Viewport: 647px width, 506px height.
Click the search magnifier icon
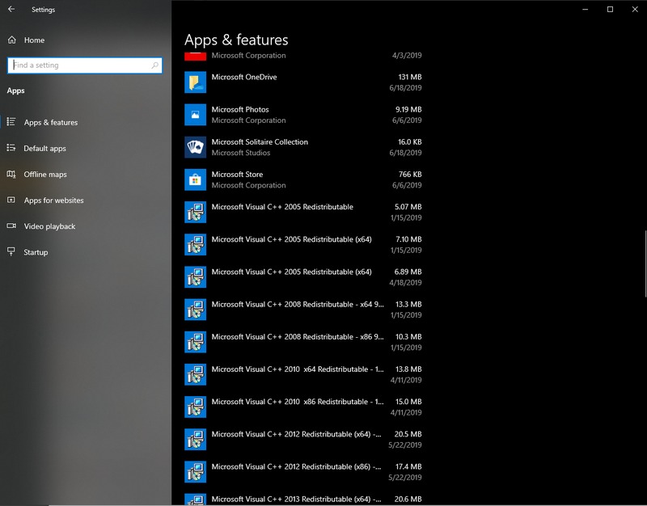(x=155, y=65)
